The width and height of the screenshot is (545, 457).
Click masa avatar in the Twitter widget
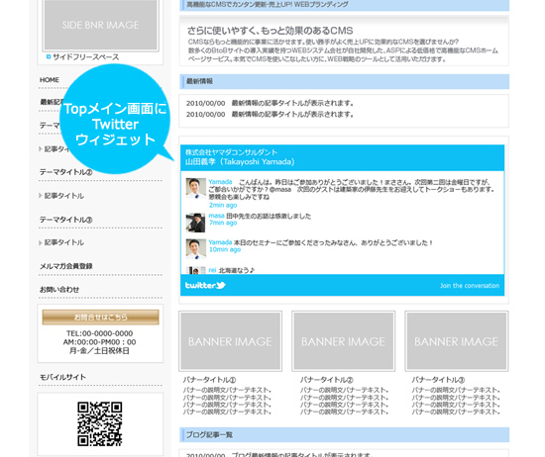pos(195,223)
